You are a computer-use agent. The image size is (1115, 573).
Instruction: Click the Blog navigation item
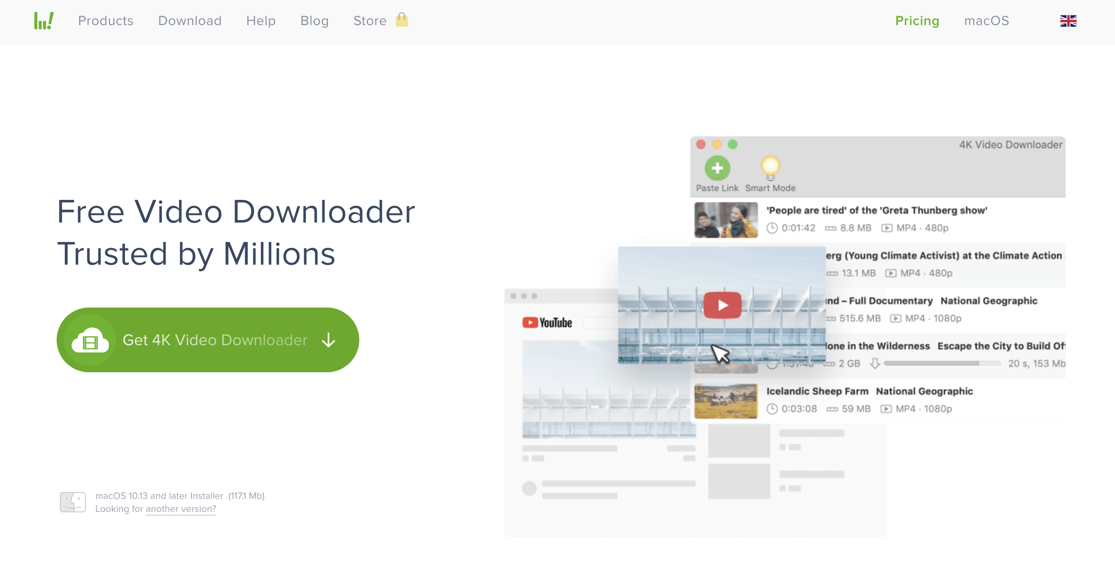coord(315,21)
